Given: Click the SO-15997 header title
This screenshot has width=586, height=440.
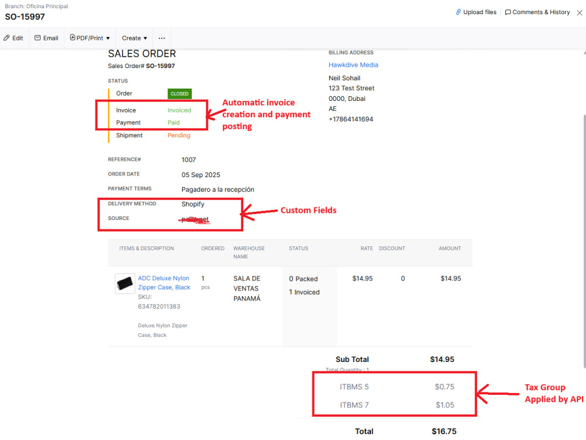Looking at the screenshot, I should tap(25, 17).
